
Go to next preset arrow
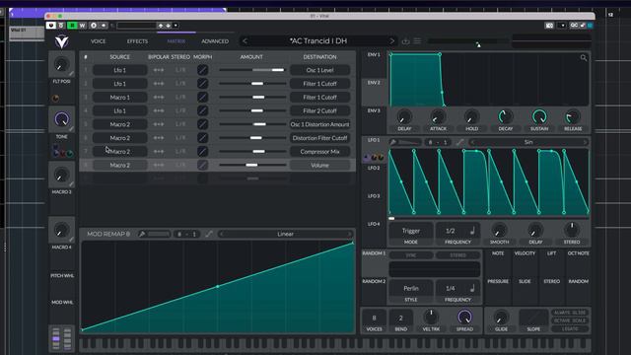pyautogui.click(x=391, y=41)
